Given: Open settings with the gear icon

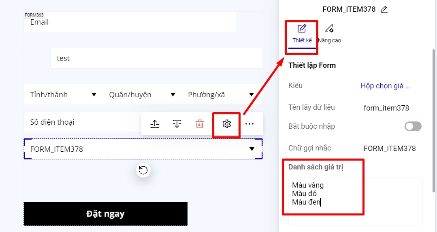Looking at the screenshot, I should [227, 124].
